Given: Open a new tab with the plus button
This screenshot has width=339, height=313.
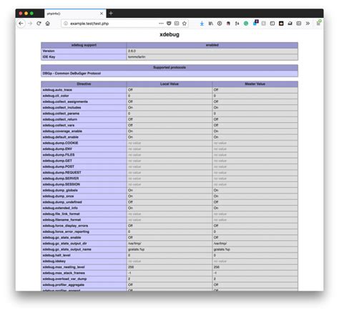Looking at the screenshot, I should (111, 14).
